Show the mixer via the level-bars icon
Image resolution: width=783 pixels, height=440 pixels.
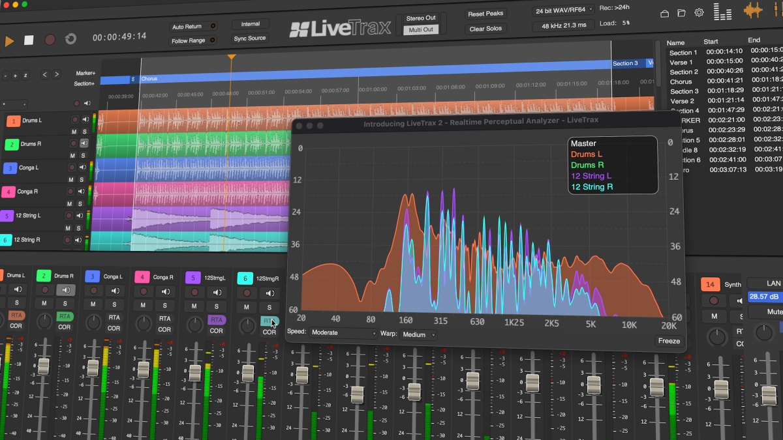(722, 12)
